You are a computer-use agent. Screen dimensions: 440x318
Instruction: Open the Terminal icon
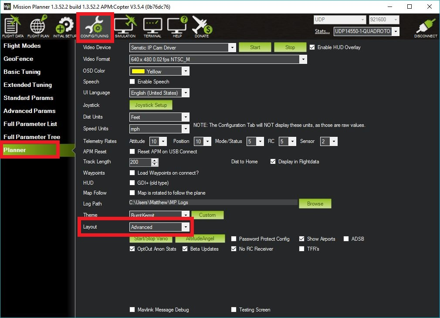152,26
